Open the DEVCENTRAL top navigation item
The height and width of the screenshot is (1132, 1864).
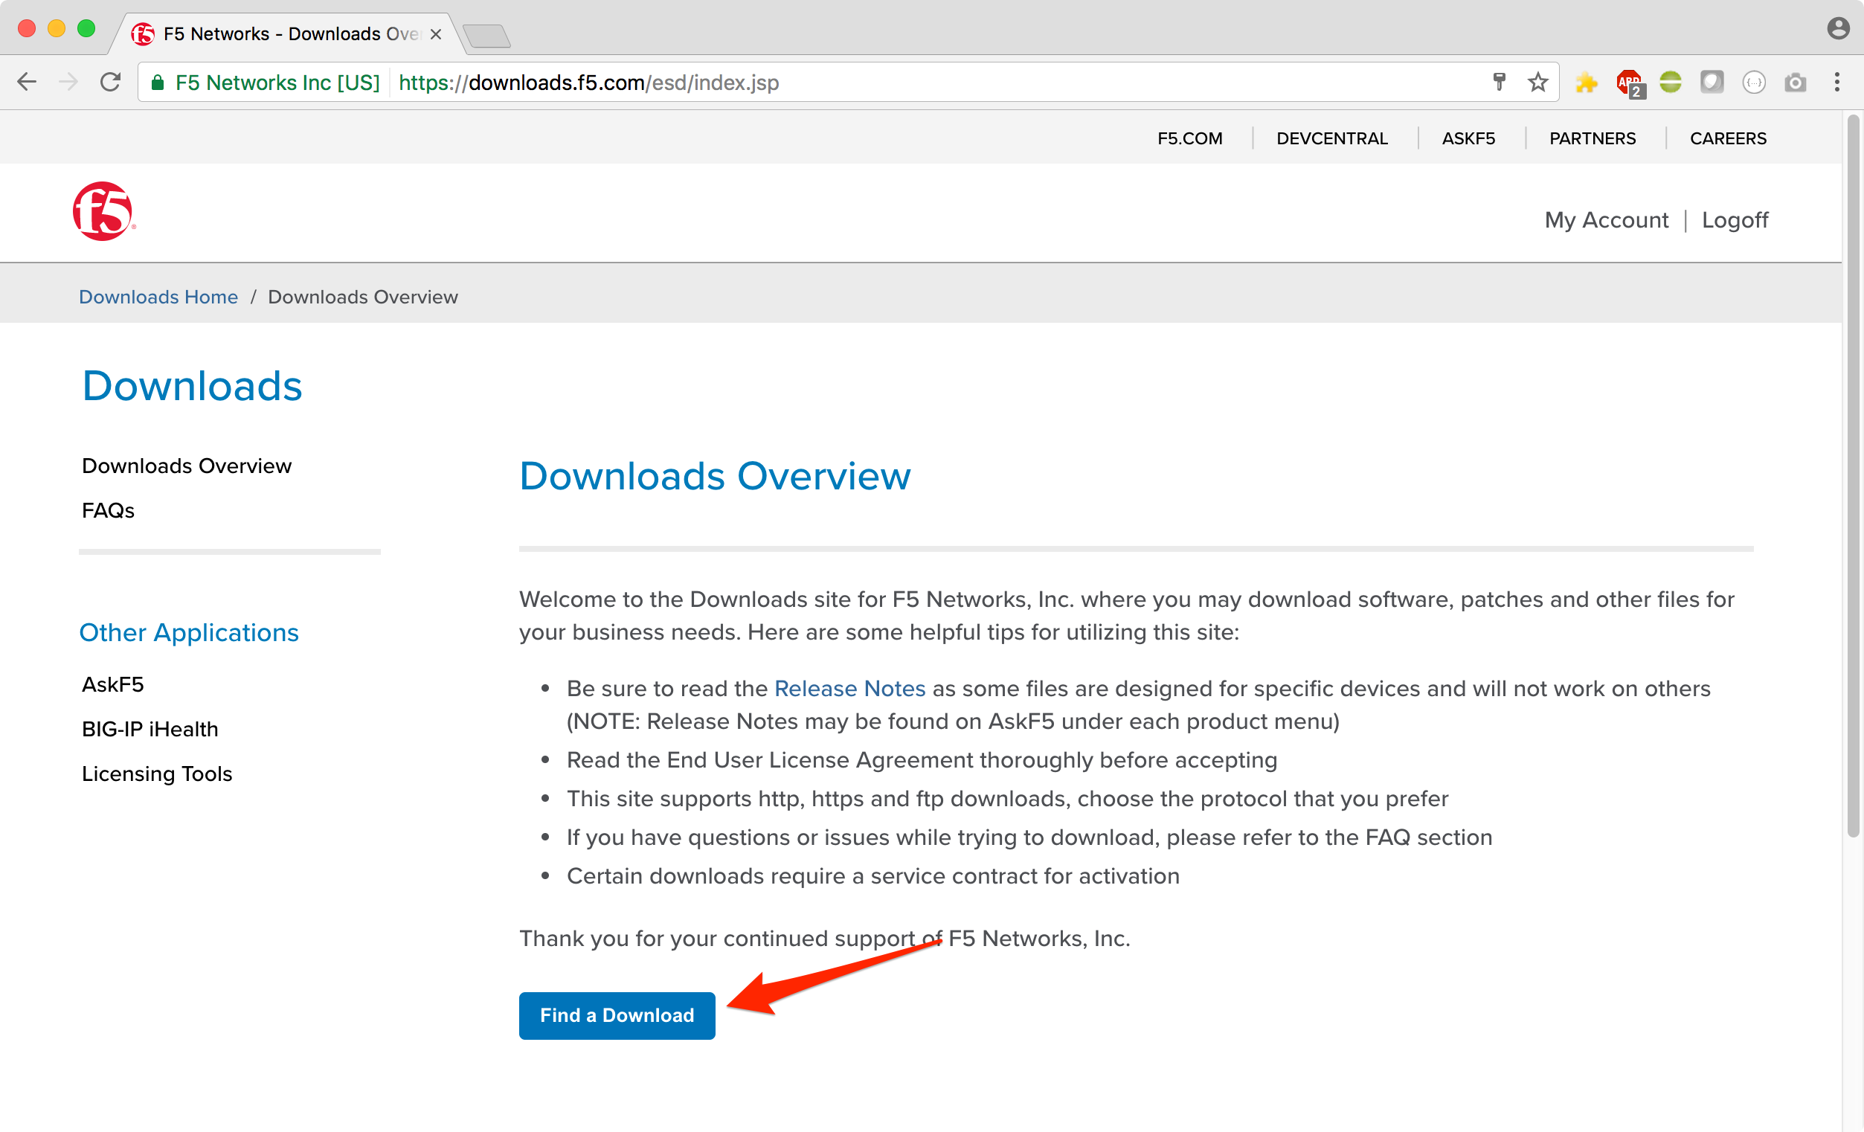[x=1331, y=138]
